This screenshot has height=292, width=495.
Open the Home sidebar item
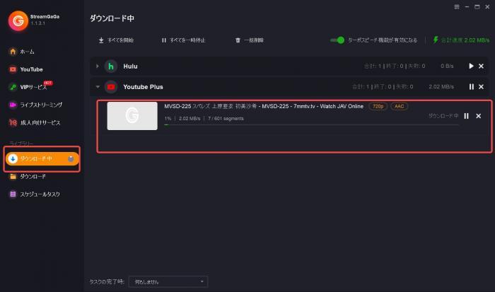[x=21, y=52]
